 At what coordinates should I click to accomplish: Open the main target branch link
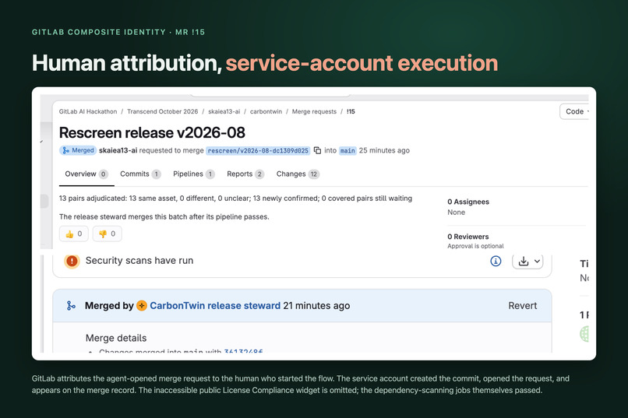(348, 151)
